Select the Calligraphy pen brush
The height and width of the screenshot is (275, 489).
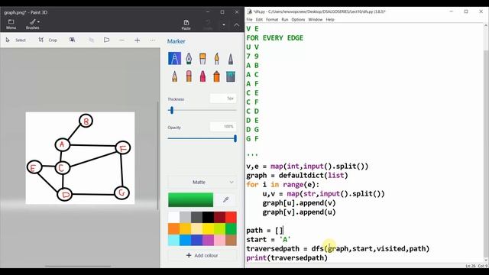189,59
